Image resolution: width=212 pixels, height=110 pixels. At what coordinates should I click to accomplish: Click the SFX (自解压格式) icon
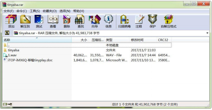coord(168,19)
